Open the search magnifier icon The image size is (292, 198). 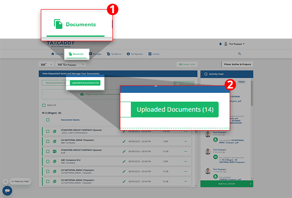(x=239, y=54)
